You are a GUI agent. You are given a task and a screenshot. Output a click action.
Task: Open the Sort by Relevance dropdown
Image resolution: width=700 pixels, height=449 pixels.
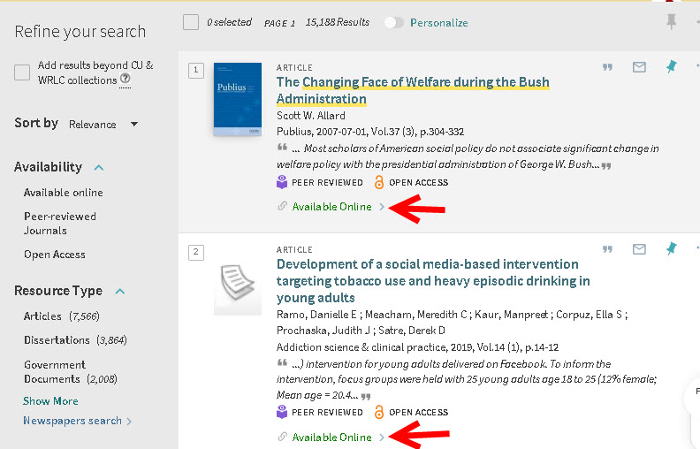point(103,124)
